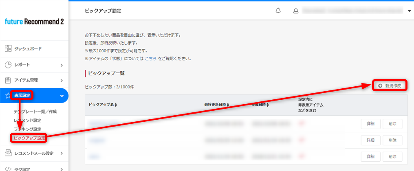Viewport: 414px width, 171px height.
Task: Open the account dropdown arrow
Action: click(410, 11)
